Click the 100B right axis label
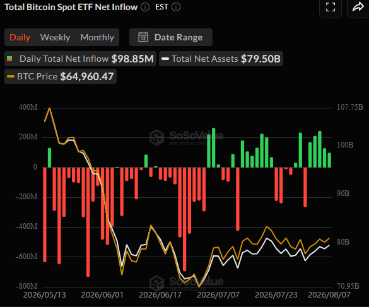The image size is (369, 307). (345, 145)
